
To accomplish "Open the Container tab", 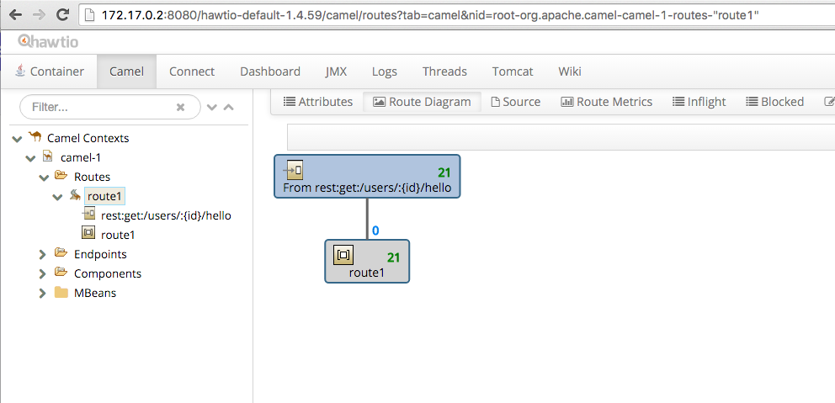I will click(50, 72).
